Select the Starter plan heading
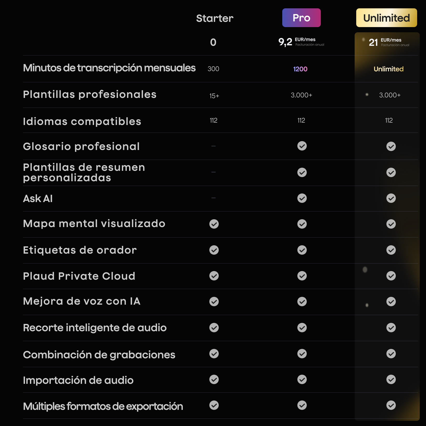Image resolution: width=426 pixels, height=426 pixels. pyautogui.click(x=215, y=18)
